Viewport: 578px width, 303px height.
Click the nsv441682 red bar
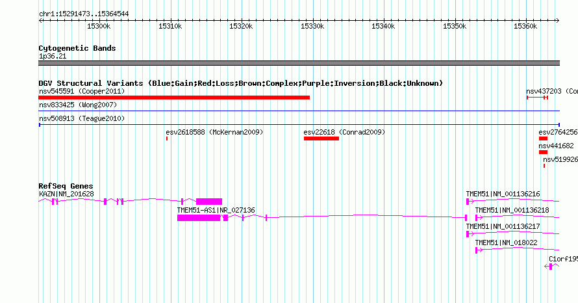point(544,152)
